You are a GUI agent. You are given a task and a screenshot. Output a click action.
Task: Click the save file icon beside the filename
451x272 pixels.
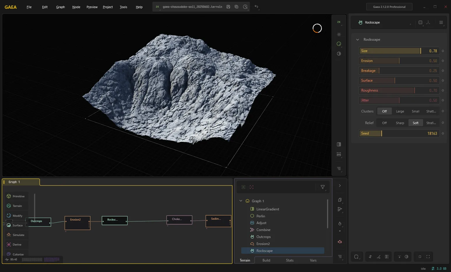pos(228,7)
